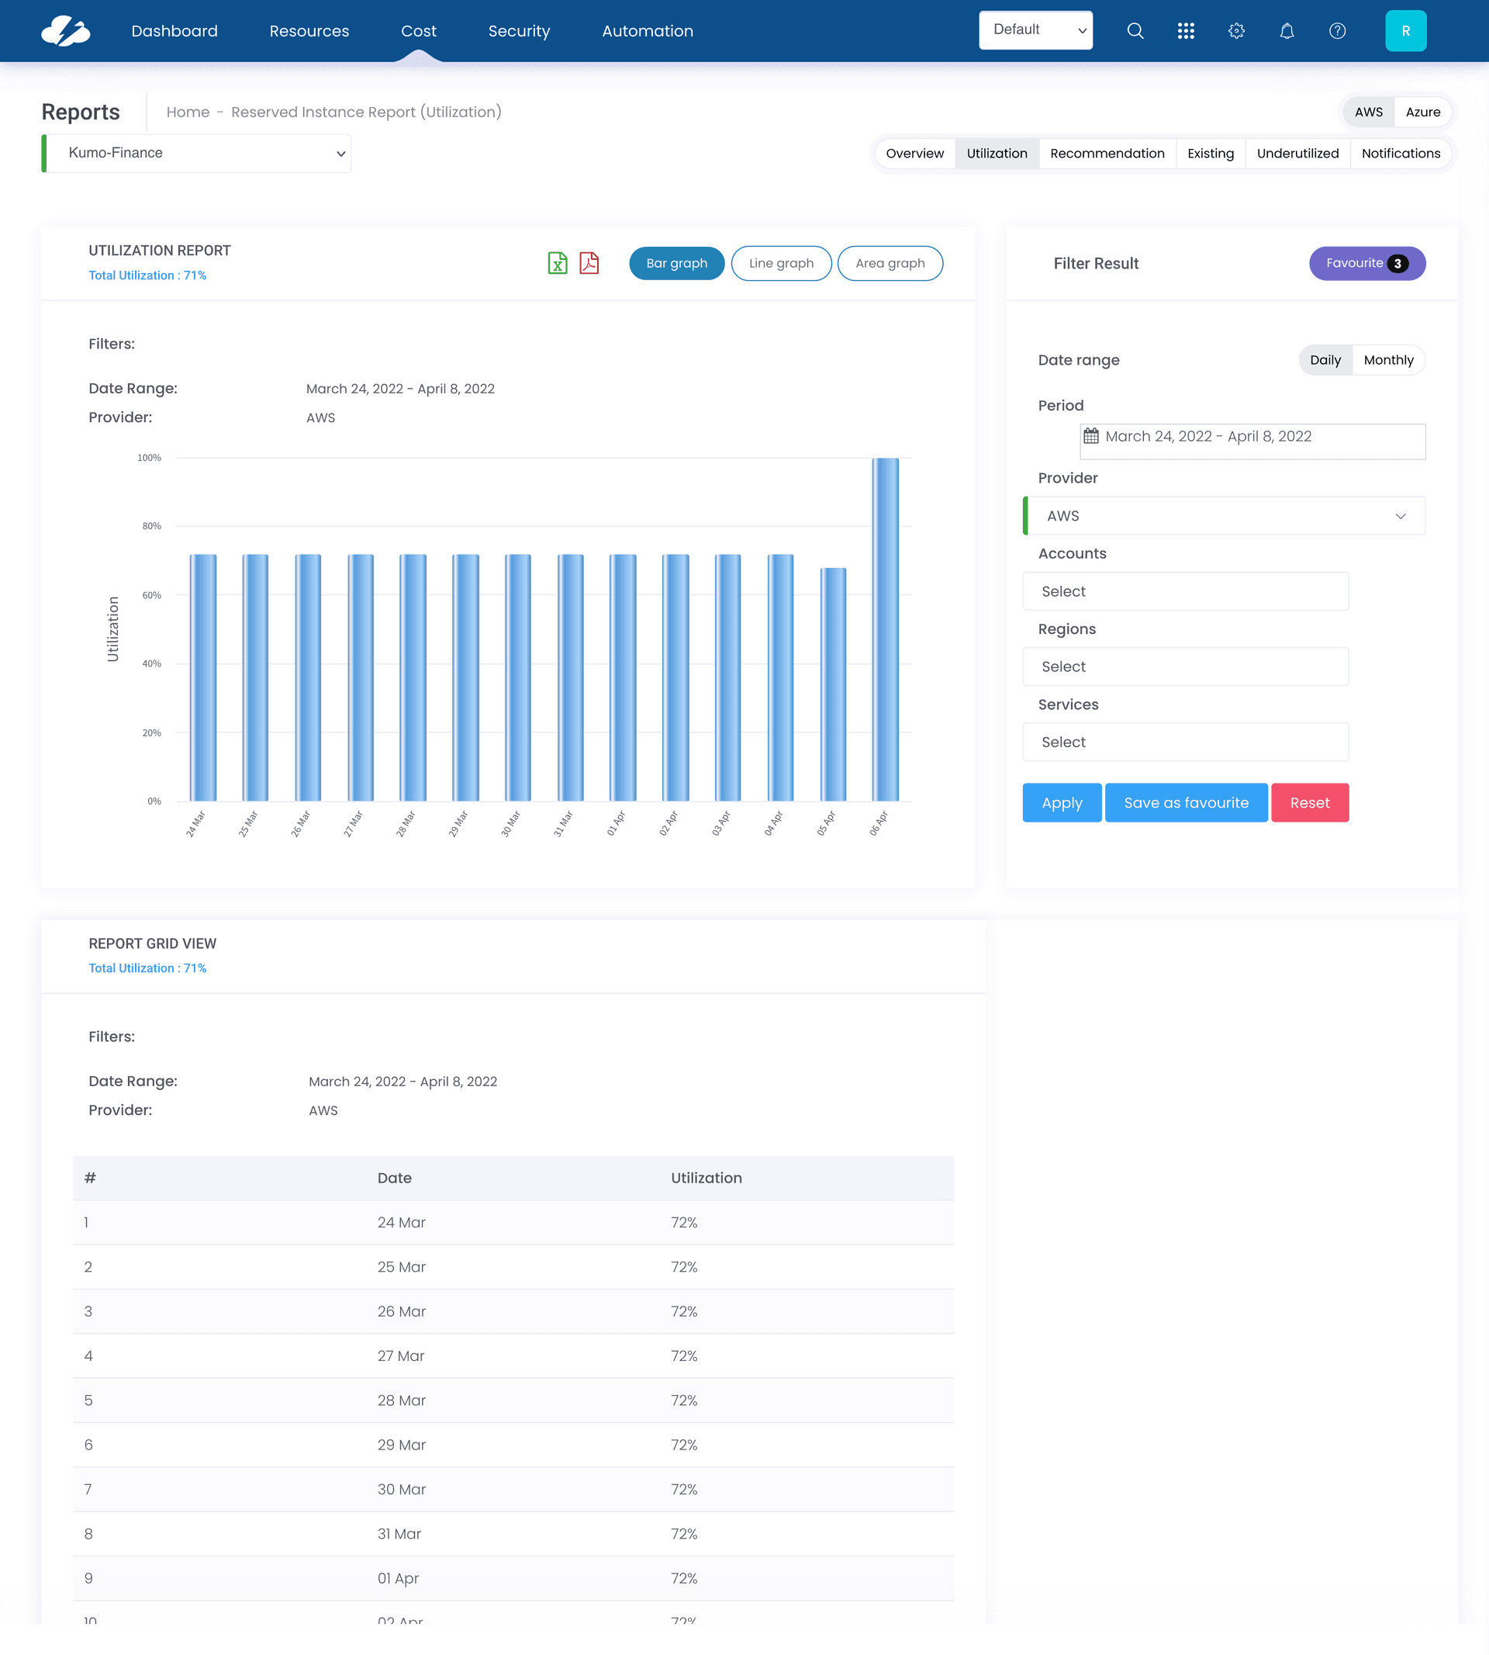Open the settings gear
The width and height of the screenshot is (1489, 1655).
[x=1236, y=30]
